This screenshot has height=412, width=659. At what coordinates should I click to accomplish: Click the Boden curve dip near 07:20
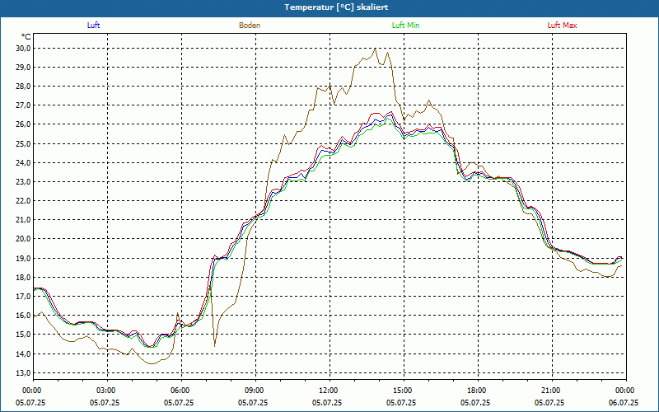(215, 345)
